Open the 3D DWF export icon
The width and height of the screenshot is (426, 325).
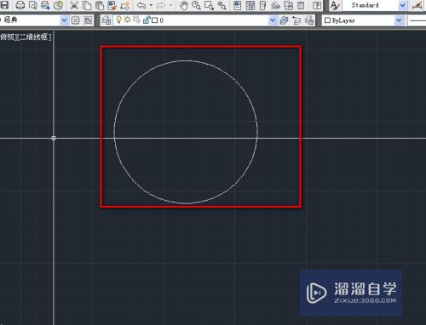pyautogui.click(x=58, y=5)
